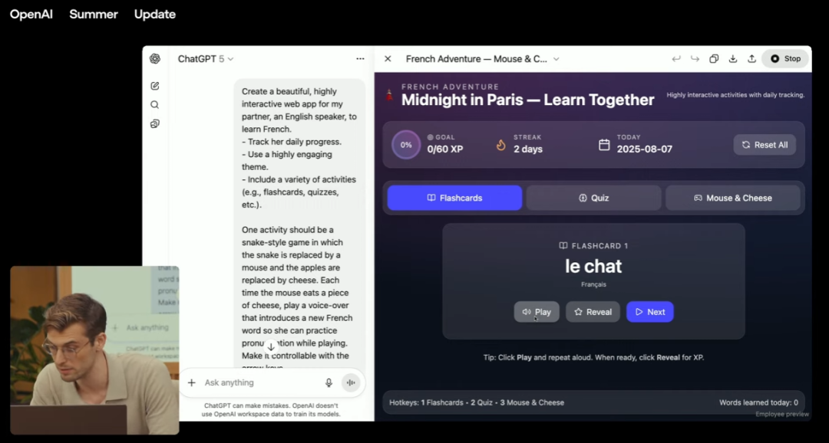829x443 pixels.
Task: Play the pronunciation of le chat
Action: tap(537, 311)
